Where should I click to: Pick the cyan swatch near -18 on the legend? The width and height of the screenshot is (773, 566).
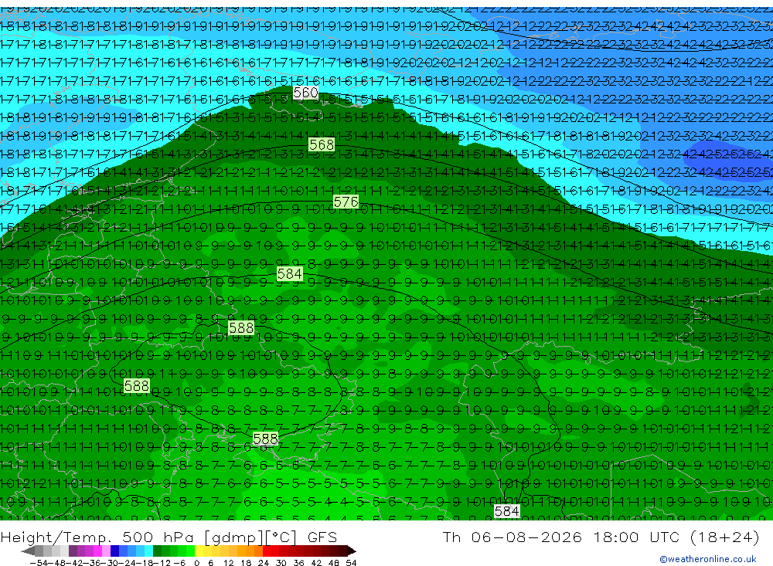[148, 551]
